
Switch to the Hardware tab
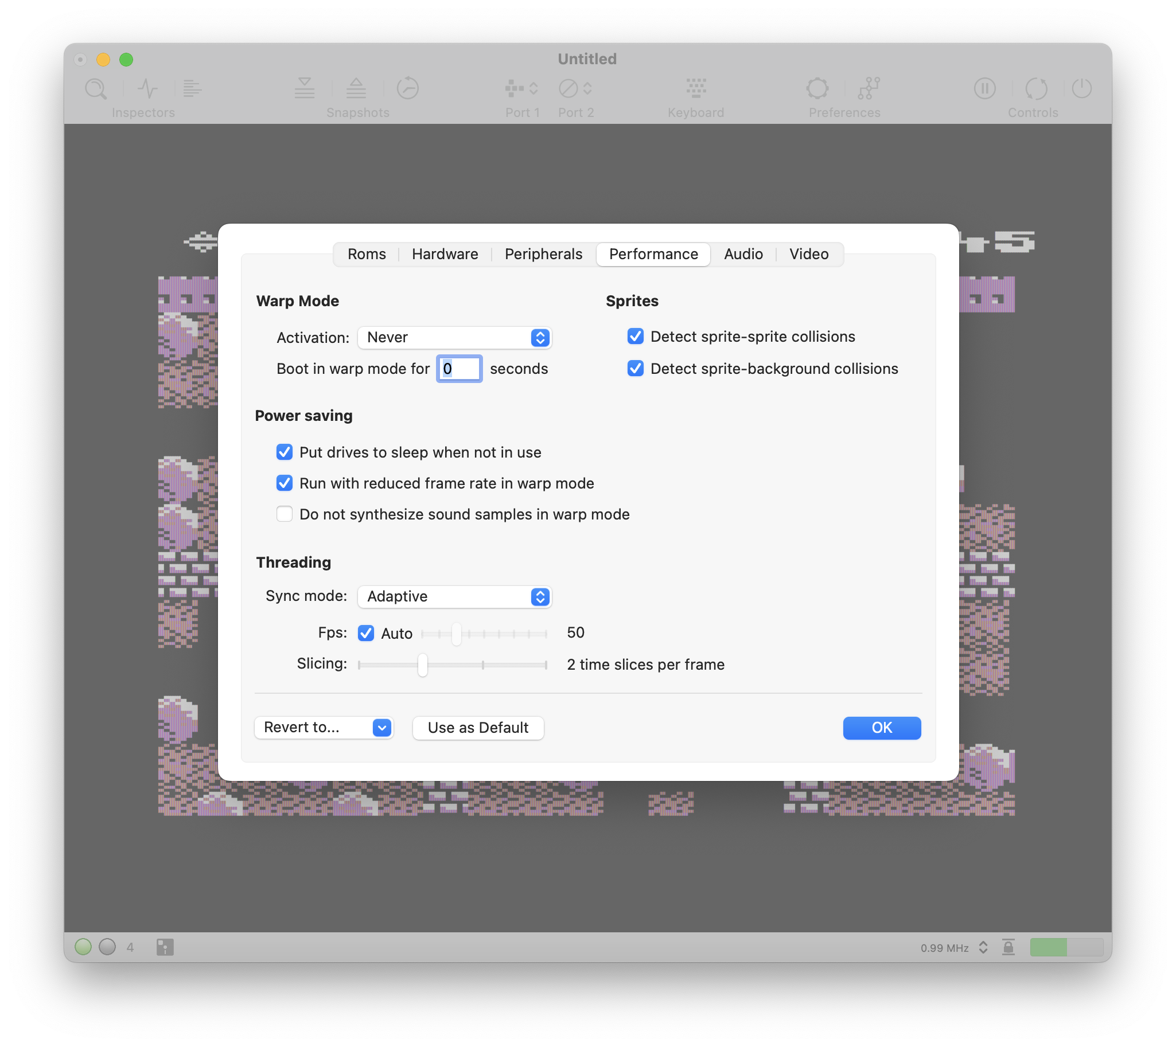[x=445, y=254]
